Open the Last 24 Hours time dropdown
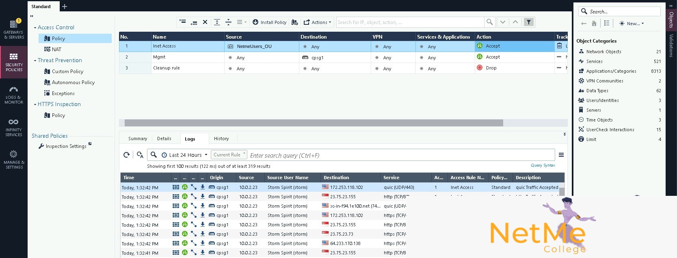This screenshot has height=258, width=677. tap(185, 155)
